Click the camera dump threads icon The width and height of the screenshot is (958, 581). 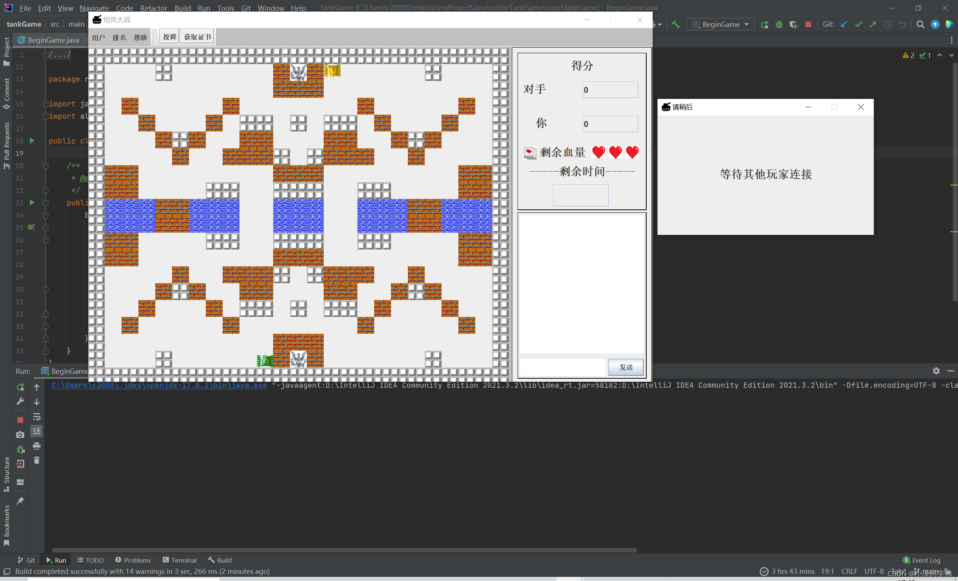[x=20, y=434]
